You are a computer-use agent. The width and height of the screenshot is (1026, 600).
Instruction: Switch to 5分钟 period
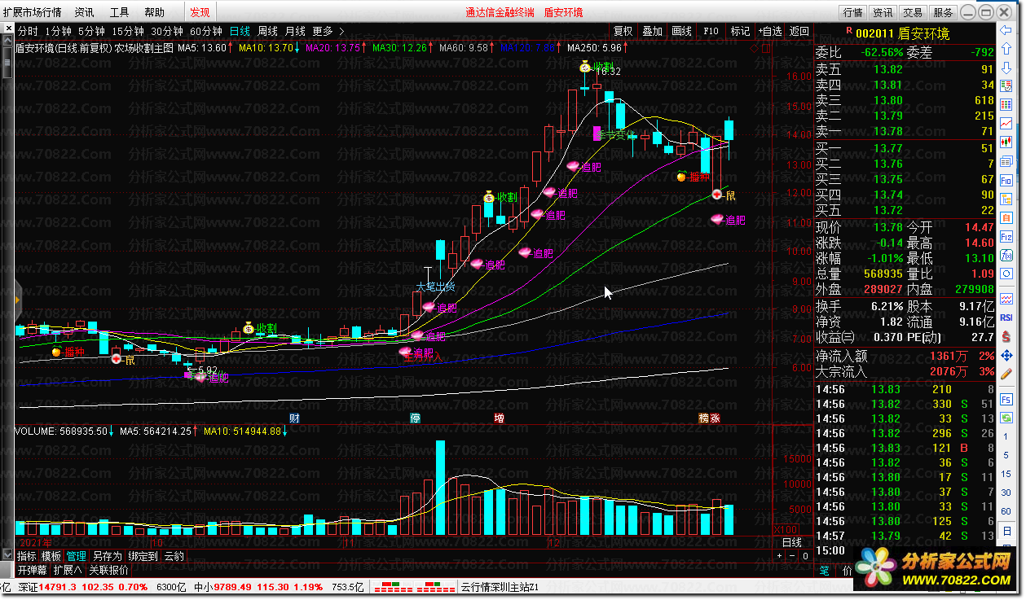(x=92, y=31)
